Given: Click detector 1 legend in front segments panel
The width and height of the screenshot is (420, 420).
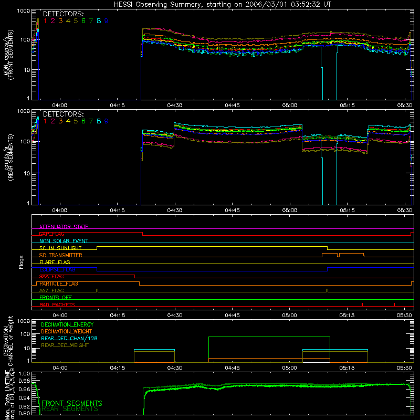Looking at the screenshot, I should click(x=45, y=21).
